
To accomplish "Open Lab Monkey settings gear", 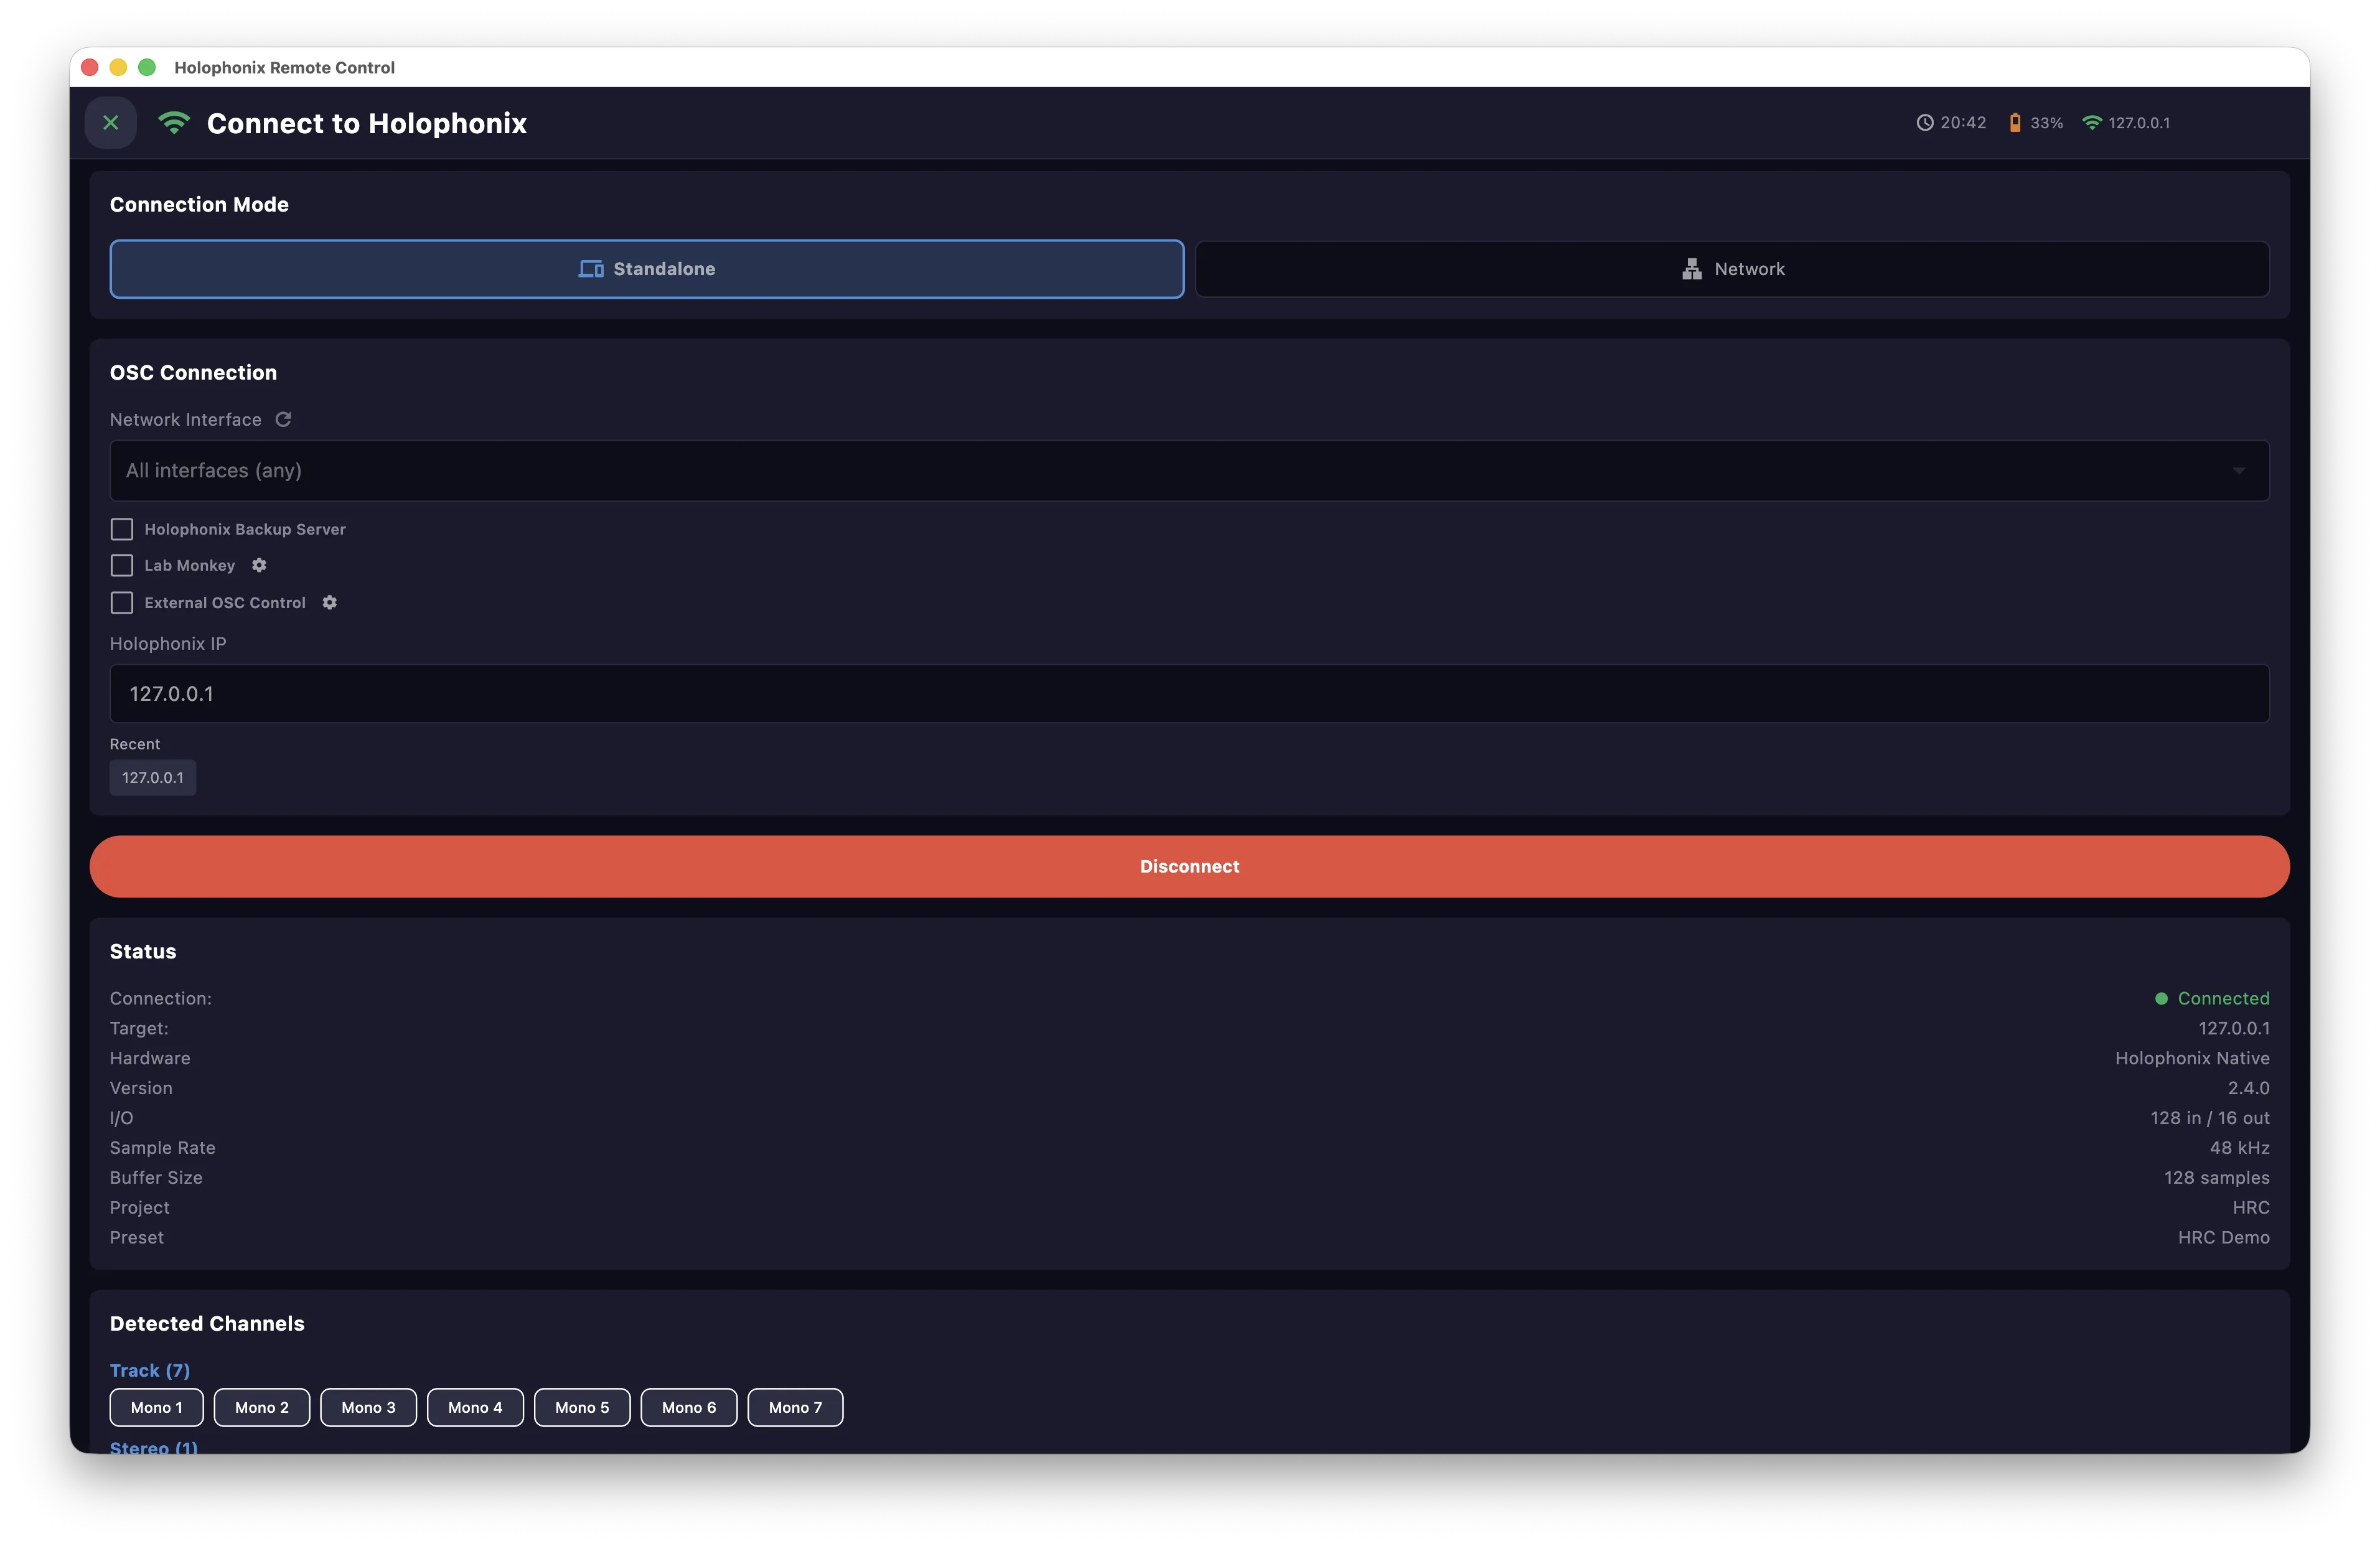I will tap(259, 565).
